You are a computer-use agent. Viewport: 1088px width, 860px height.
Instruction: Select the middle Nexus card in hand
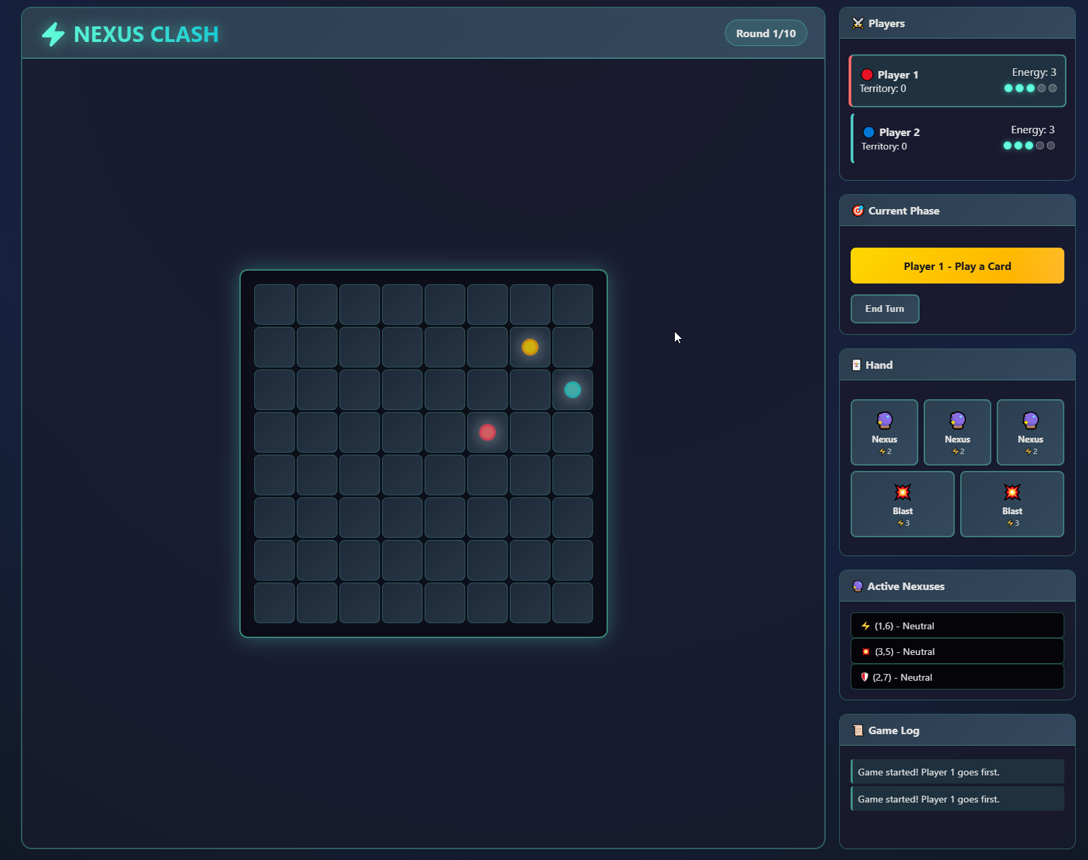[957, 432]
